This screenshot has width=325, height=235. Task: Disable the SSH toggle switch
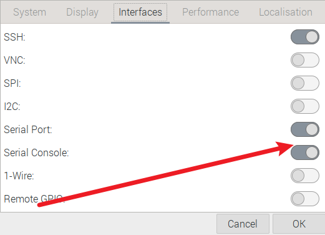coord(305,37)
